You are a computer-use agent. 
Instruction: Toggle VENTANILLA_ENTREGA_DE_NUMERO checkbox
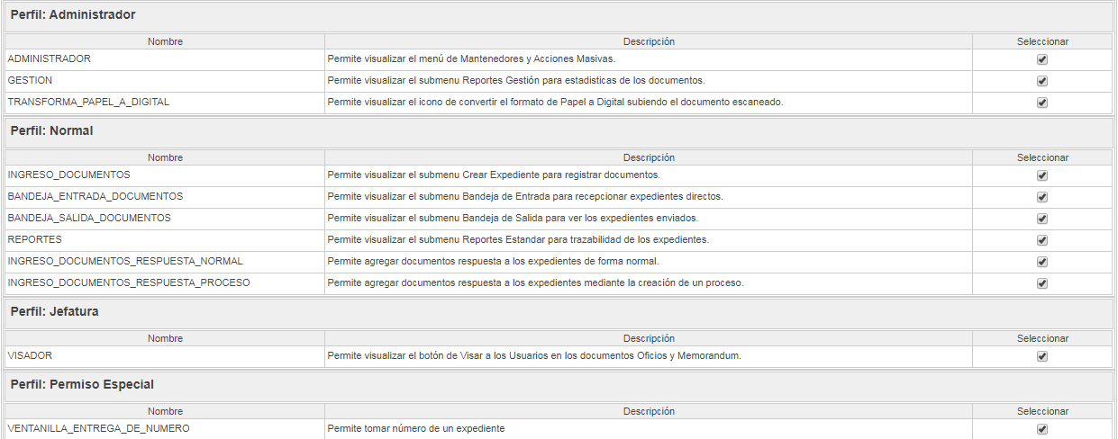coord(1042,429)
